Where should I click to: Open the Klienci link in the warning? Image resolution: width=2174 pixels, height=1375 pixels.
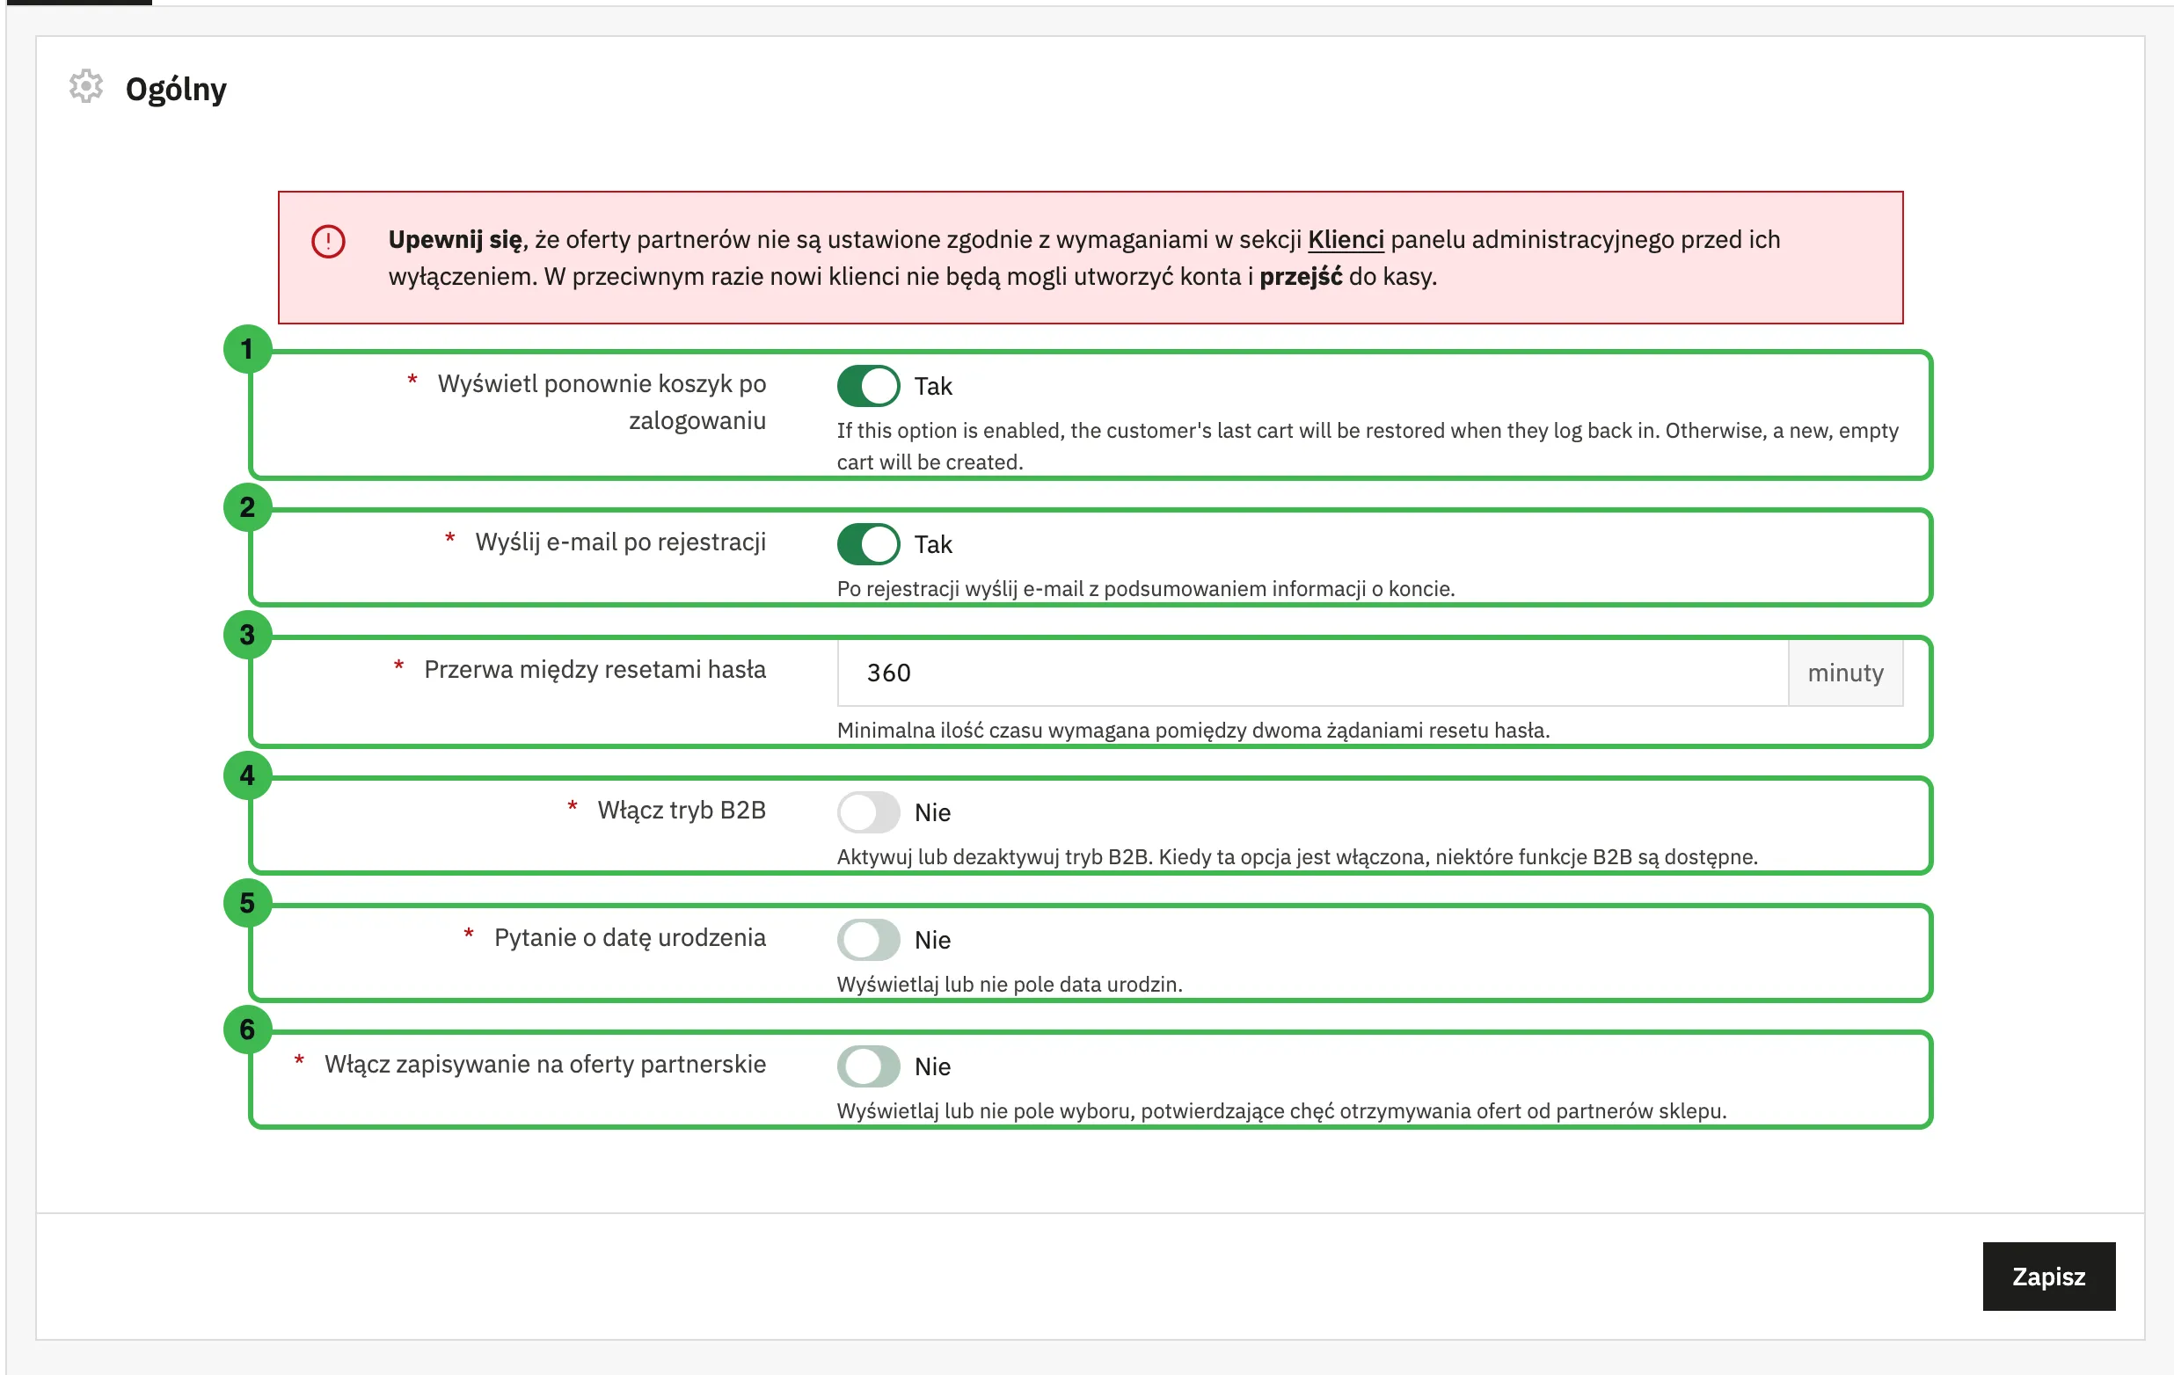[x=1346, y=239]
